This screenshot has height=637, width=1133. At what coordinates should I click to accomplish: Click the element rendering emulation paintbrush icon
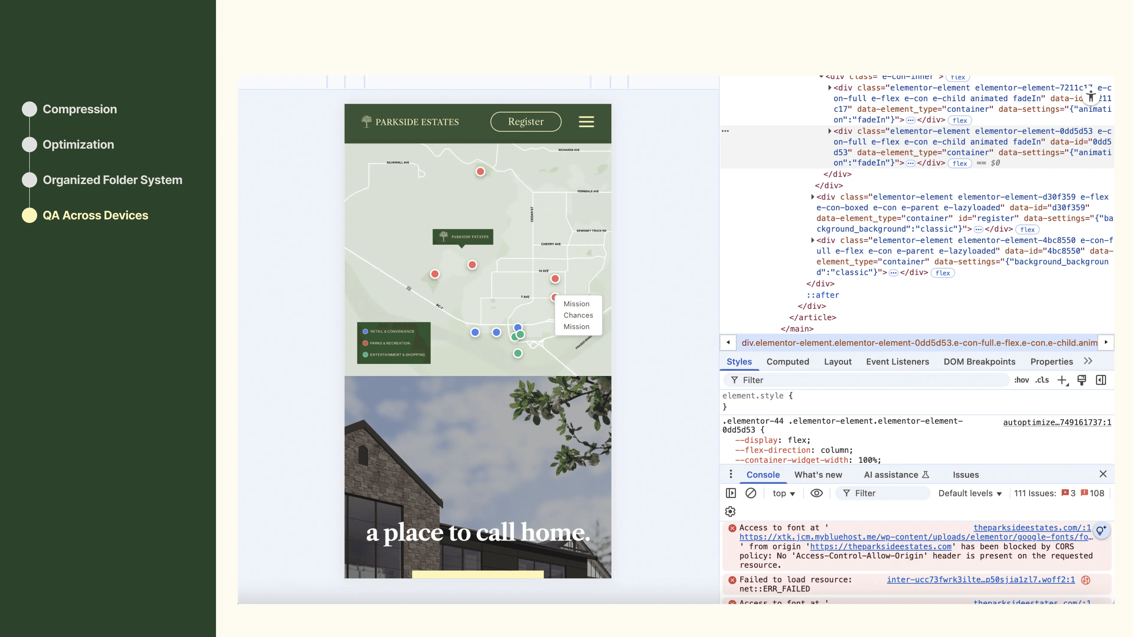1082,380
